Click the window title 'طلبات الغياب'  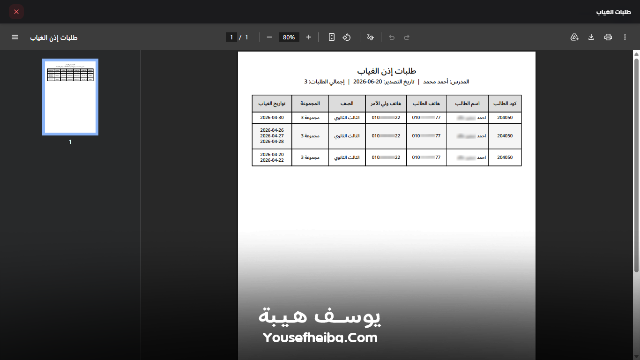pos(614,12)
